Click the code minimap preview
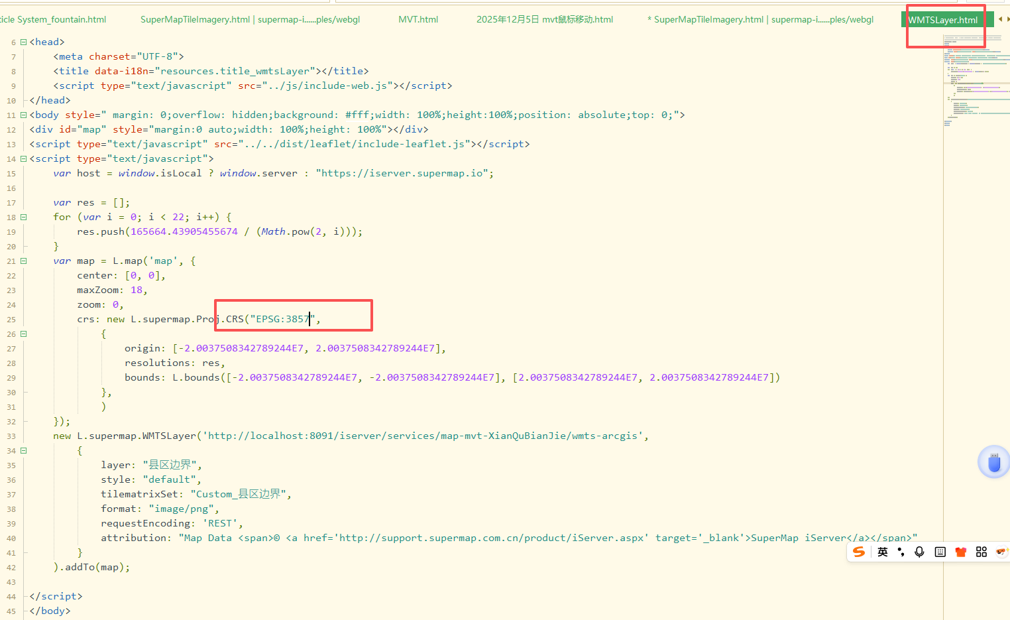This screenshot has height=620, width=1010. 976,80
